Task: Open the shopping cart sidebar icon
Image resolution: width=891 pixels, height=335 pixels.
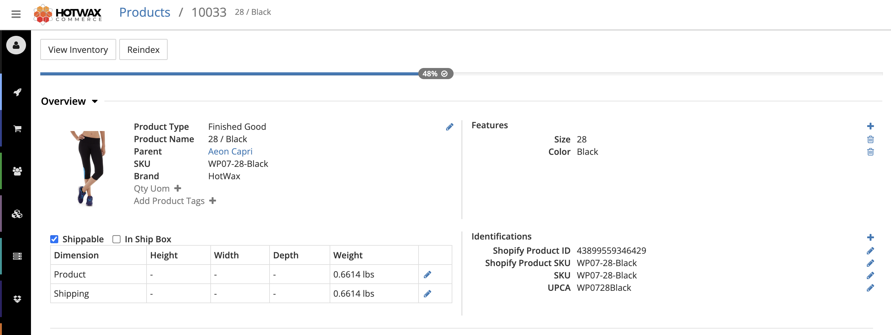Action: click(x=17, y=129)
